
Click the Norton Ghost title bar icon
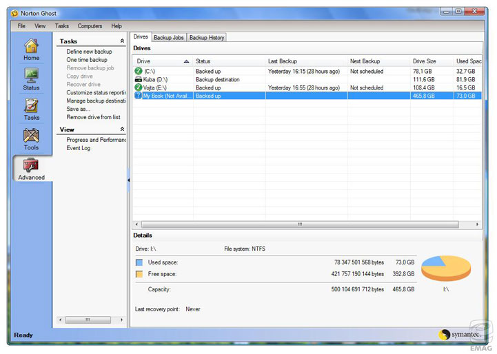[14, 13]
